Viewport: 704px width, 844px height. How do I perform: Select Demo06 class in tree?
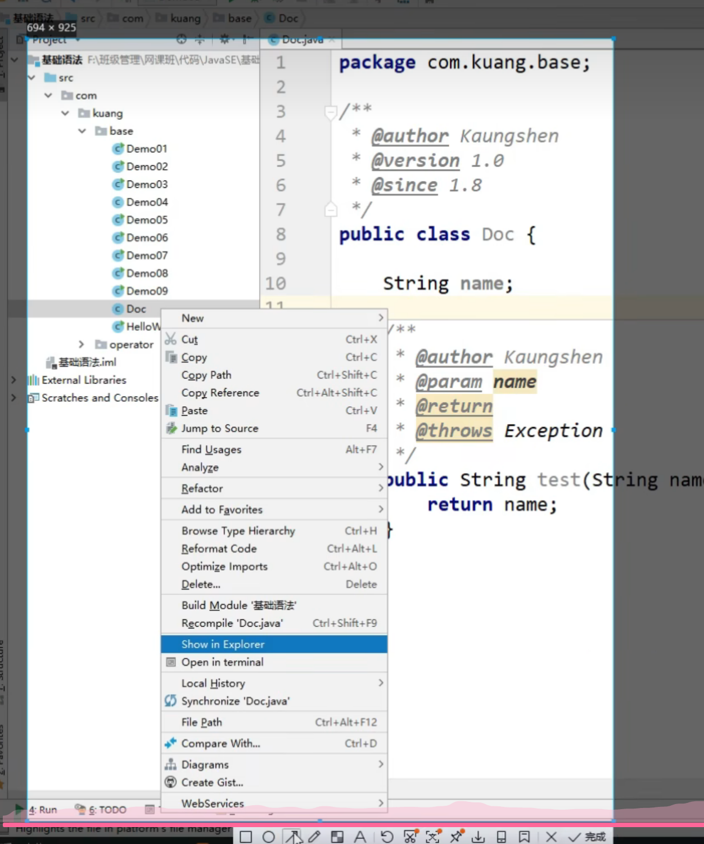[x=140, y=237]
